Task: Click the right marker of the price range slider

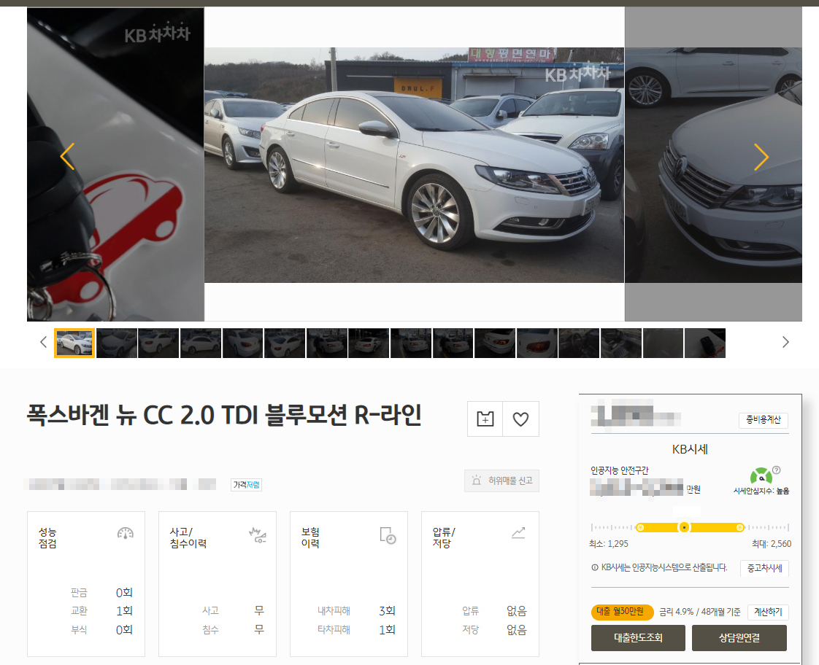Action: click(x=740, y=528)
